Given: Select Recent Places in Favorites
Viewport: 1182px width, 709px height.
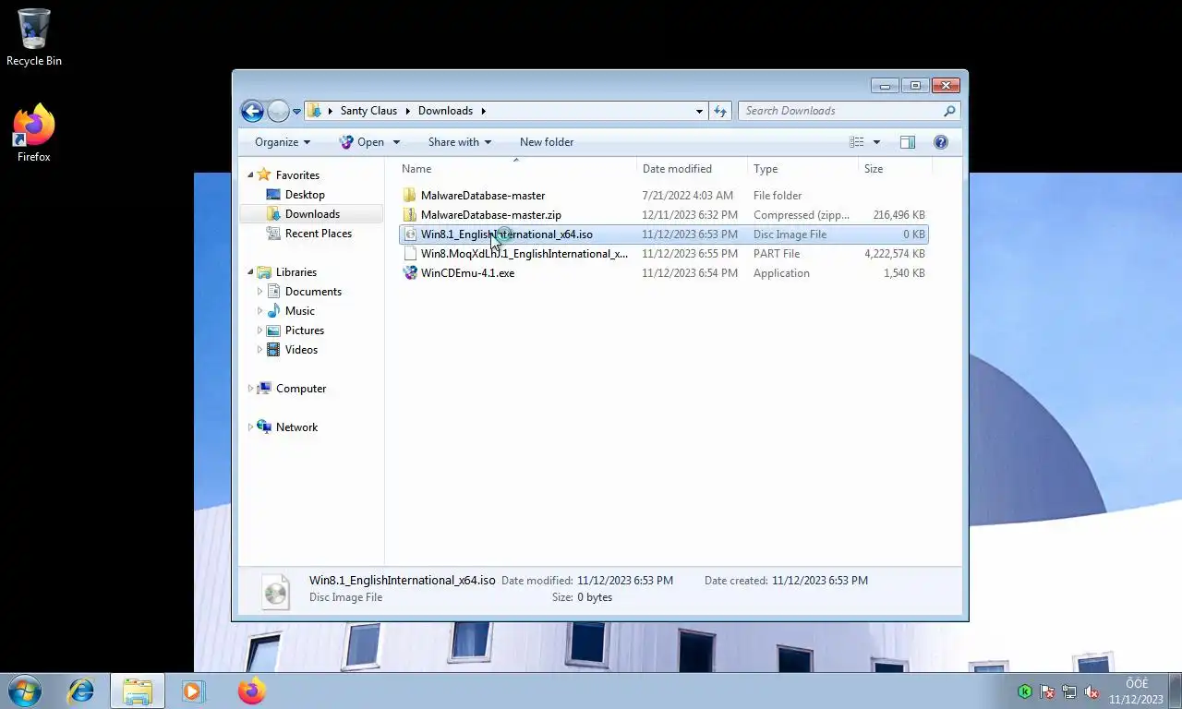Looking at the screenshot, I should coord(319,234).
